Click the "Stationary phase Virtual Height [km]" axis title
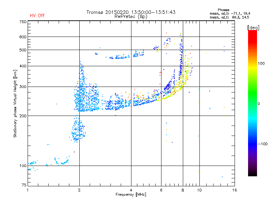 (15, 103)
